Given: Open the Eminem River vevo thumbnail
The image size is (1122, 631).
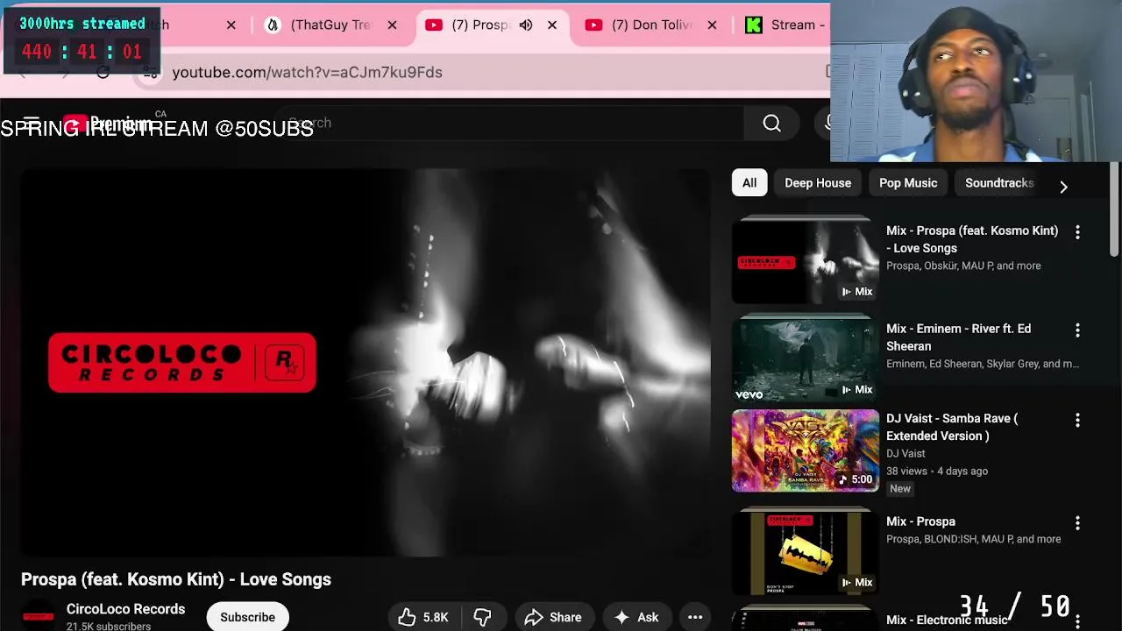Looking at the screenshot, I should click(x=806, y=359).
